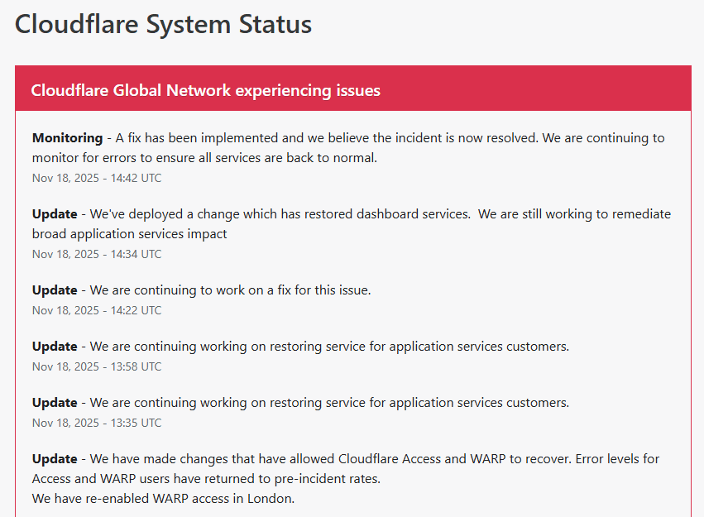Select the Nov 18, 2025 14:42 UTC timestamp
The image size is (704, 517).
[x=97, y=178]
